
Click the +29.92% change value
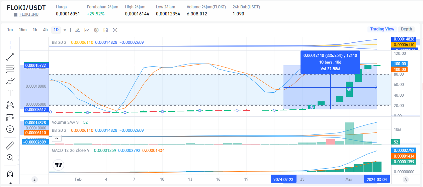click(x=96, y=14)
